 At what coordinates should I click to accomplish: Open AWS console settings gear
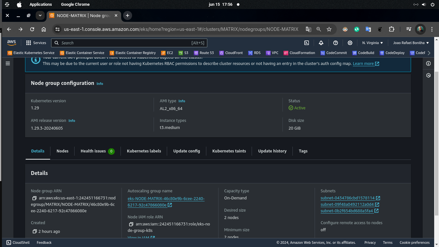point(350,43)
